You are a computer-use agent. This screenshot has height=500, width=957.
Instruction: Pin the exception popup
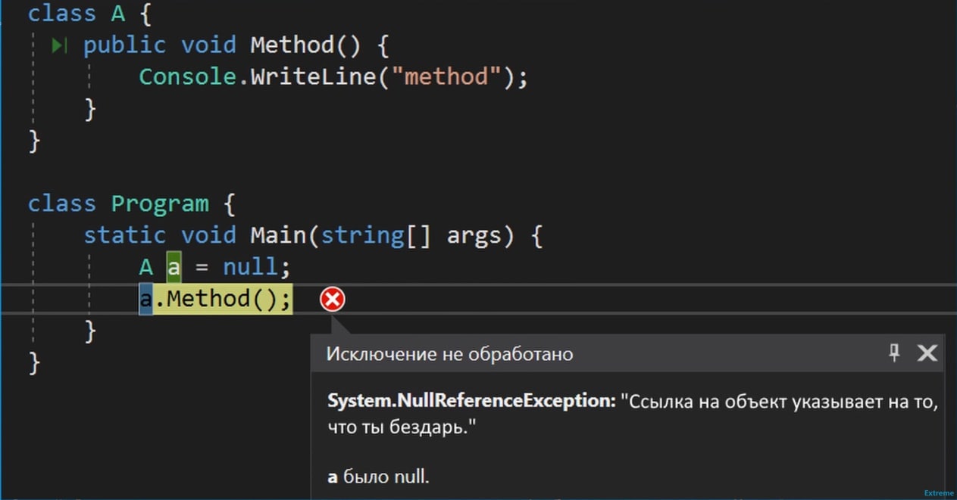894,352
